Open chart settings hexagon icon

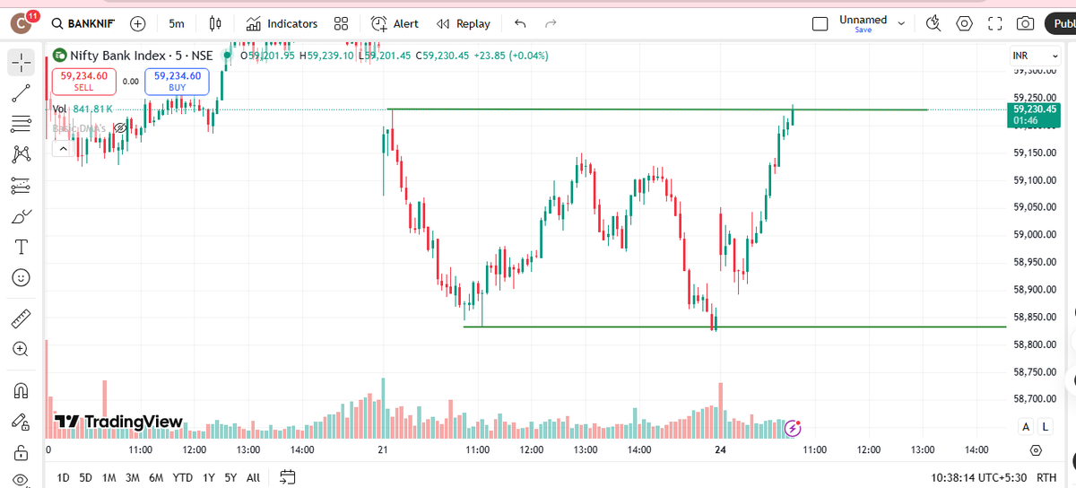click(x=965, y=24)
